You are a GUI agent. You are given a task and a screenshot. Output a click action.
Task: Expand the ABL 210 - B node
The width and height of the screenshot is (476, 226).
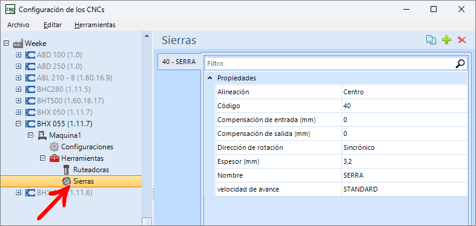[19, 78]
